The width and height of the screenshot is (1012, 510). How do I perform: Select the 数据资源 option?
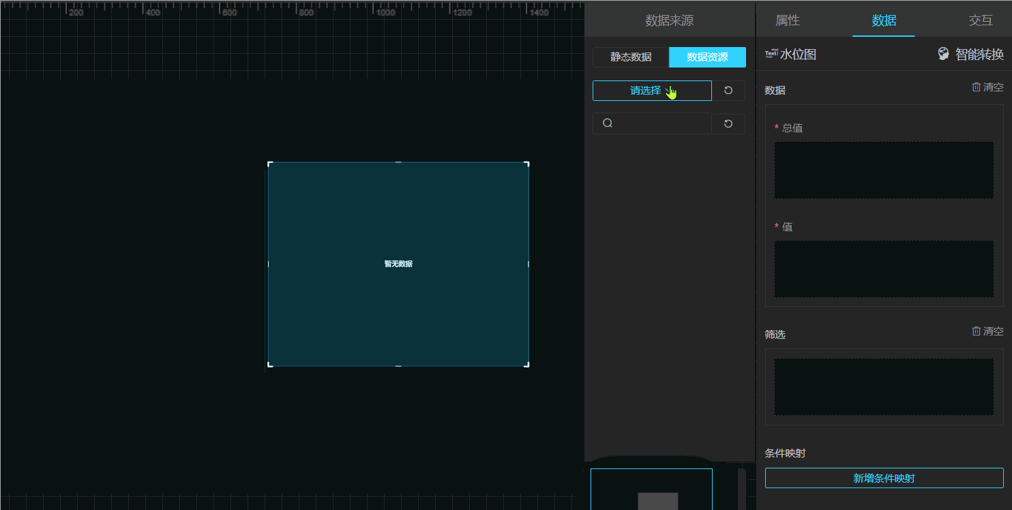tap(707, 57)
